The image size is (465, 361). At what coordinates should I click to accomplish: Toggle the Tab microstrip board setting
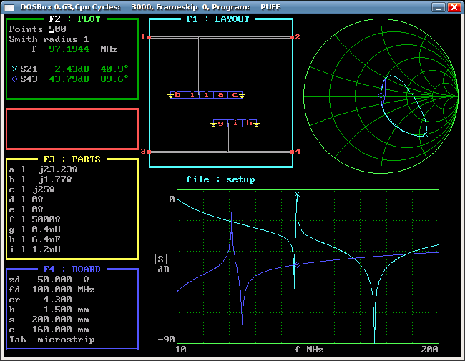[x=52, y=340]
